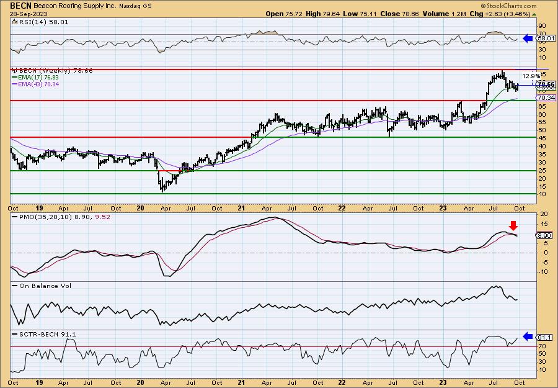Click the PMO(35,20,10) 8.90, 9.52 label
The width and height of the screenshot is (558, 388).
coord(61,216)
